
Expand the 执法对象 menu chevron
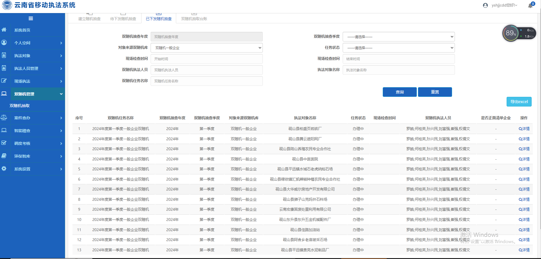61,56
